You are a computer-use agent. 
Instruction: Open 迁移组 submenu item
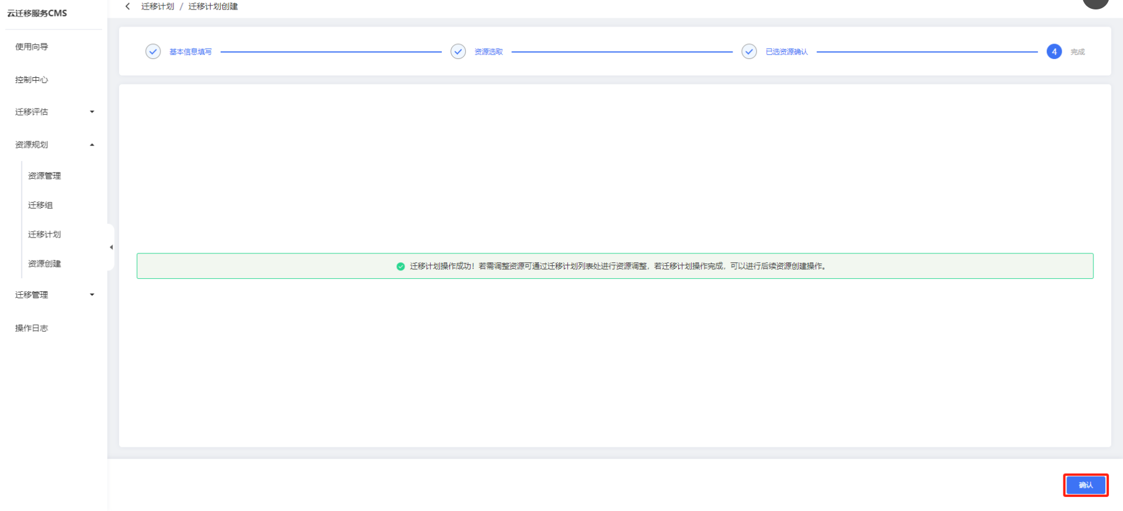[x=40, y=205]
